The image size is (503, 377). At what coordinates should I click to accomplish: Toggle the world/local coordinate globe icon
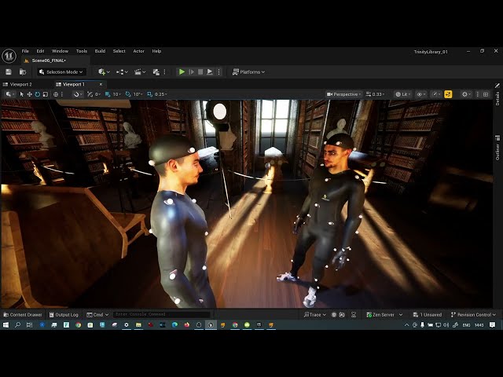(x=56, y=94)
